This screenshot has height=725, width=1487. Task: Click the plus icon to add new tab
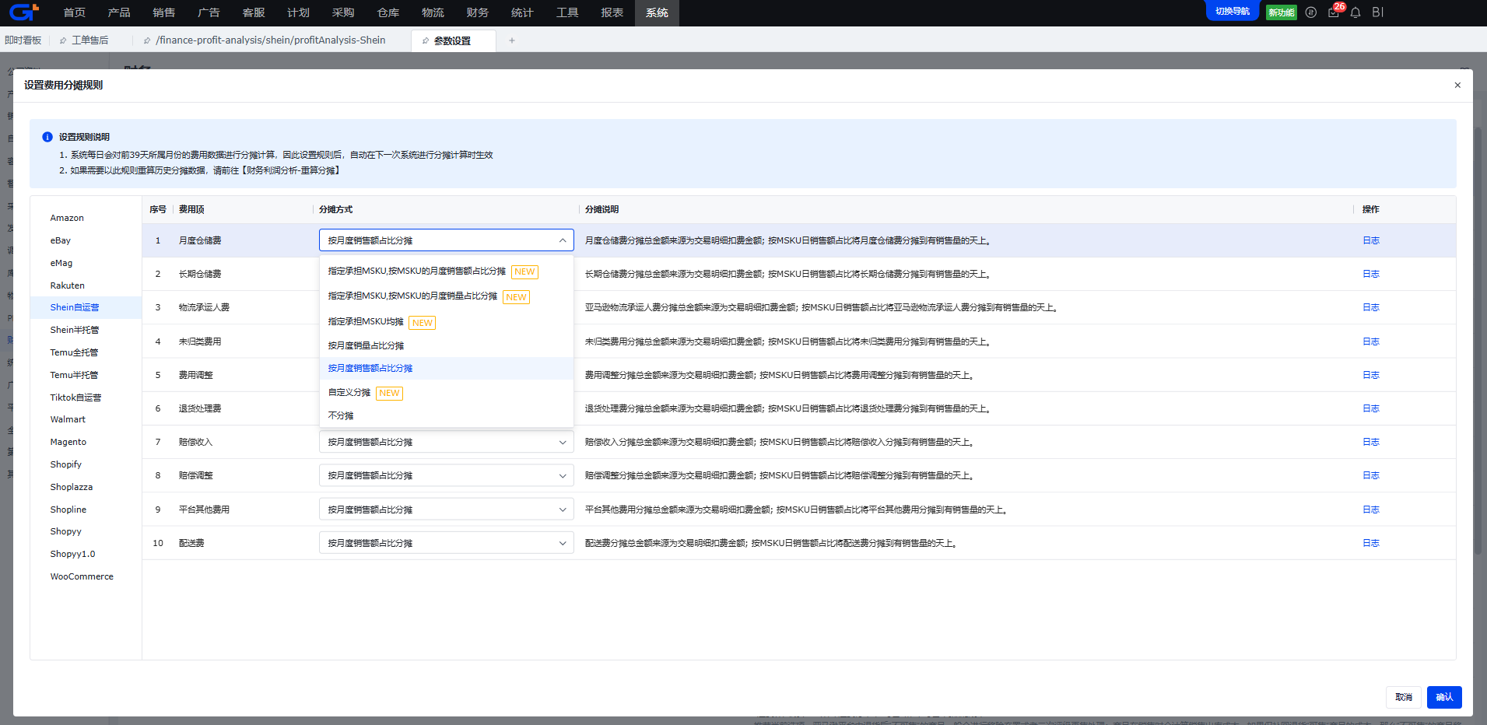pos(511,40)
